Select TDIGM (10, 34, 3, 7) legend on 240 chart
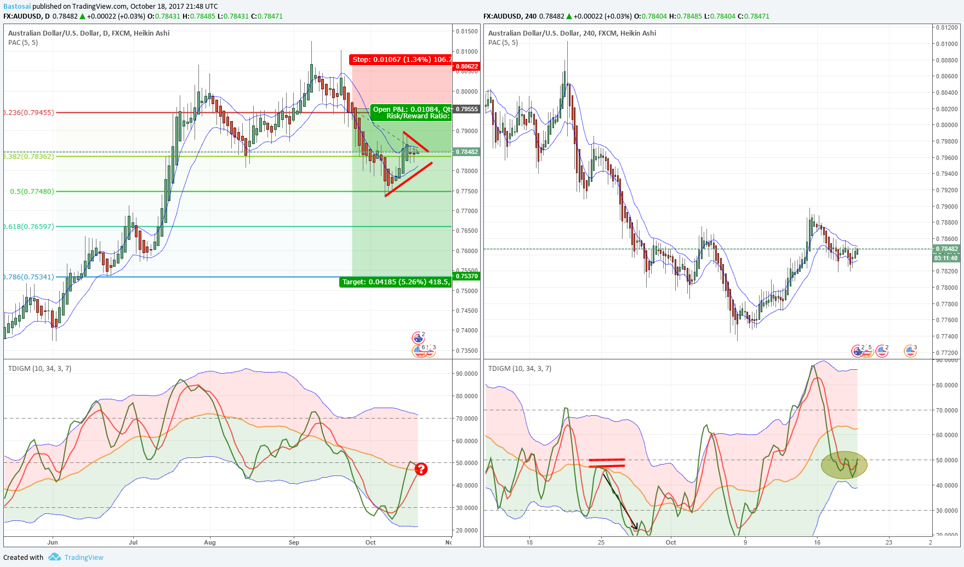Screen dimensions: 964x567 pos(520,368)
